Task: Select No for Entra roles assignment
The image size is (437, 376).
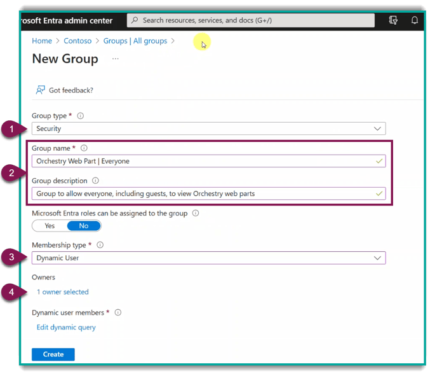Action: [84, 226]
